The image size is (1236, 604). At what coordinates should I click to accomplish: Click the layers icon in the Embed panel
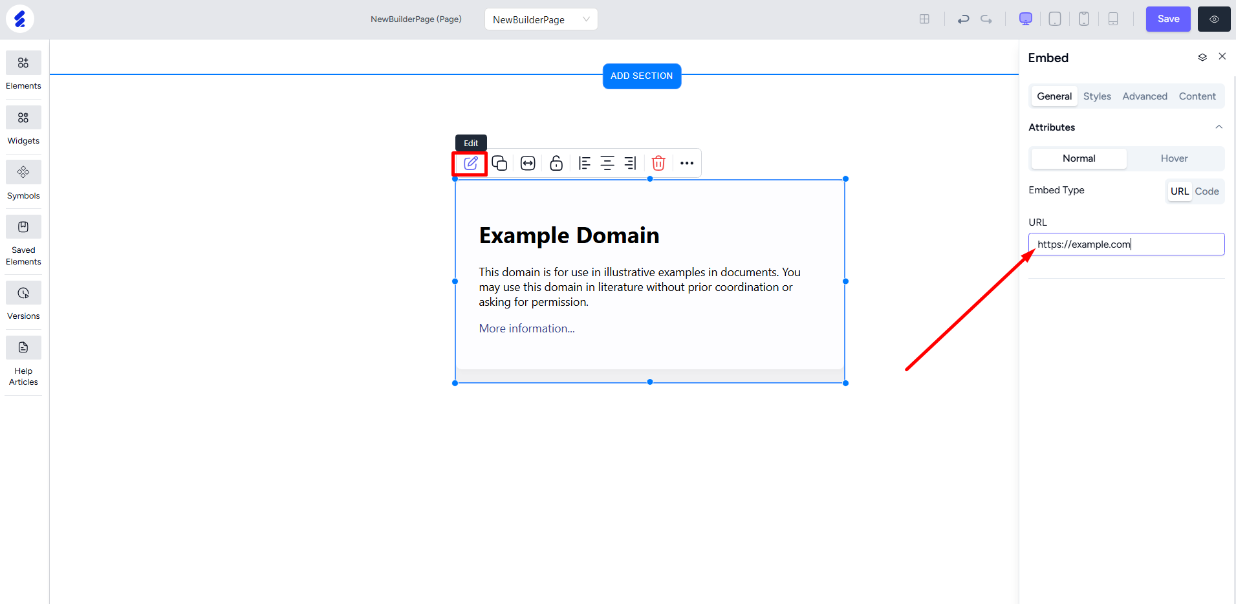[1202, 58]
